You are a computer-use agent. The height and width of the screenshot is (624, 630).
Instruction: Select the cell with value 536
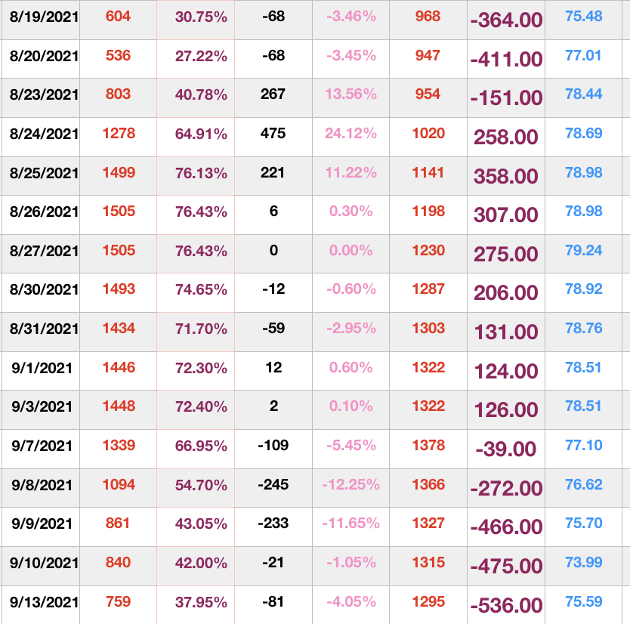119,55
